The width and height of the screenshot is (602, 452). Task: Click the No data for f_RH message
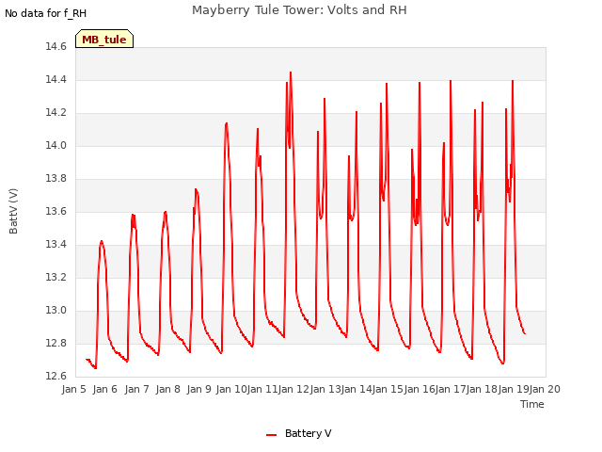coord(46,13)
